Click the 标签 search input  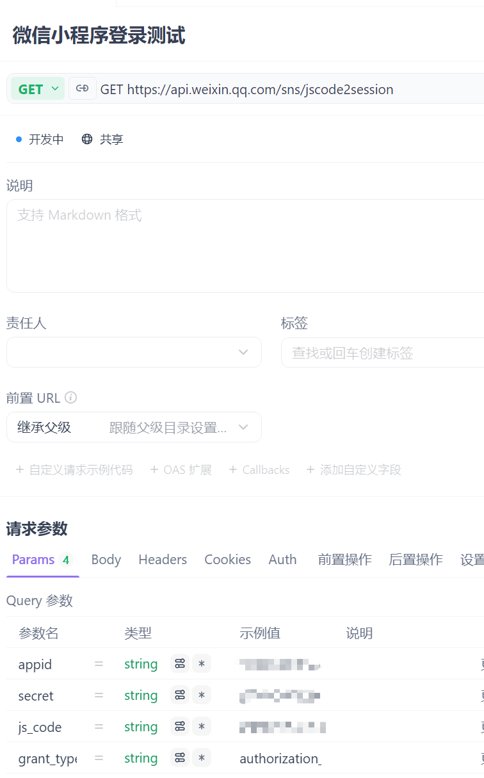coord(382,352)
